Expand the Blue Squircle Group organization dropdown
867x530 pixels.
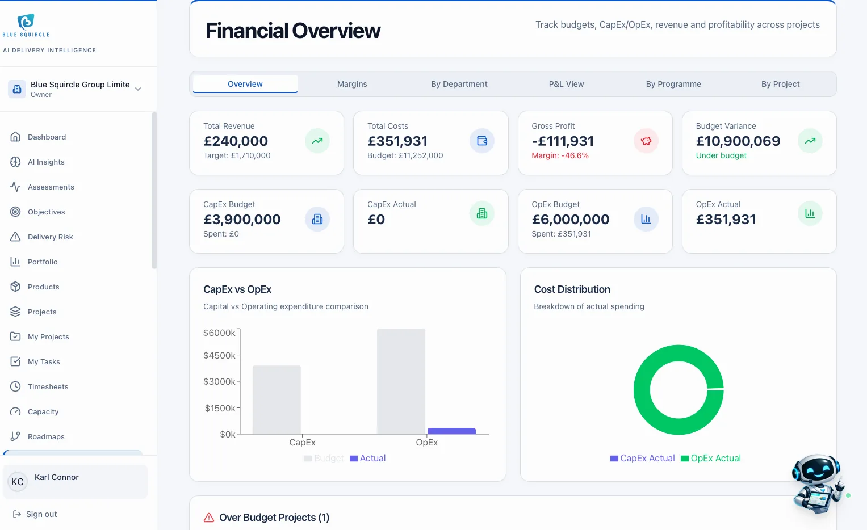click(x=75, y=89)
